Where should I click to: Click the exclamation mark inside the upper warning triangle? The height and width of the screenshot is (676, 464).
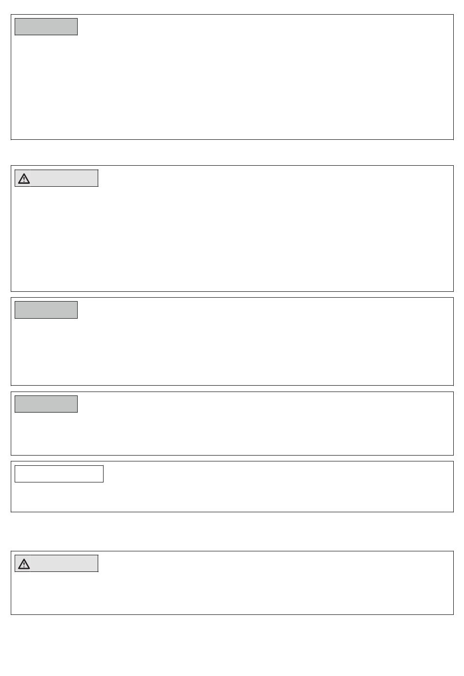point(24,180)
